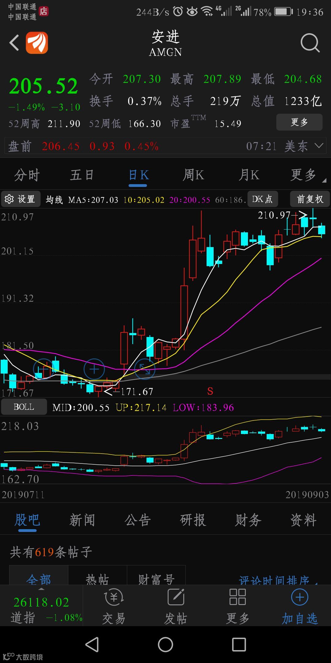Switch to 周K chart tab
The height and width of the screenshot is (663, 331).
[193, 175]
